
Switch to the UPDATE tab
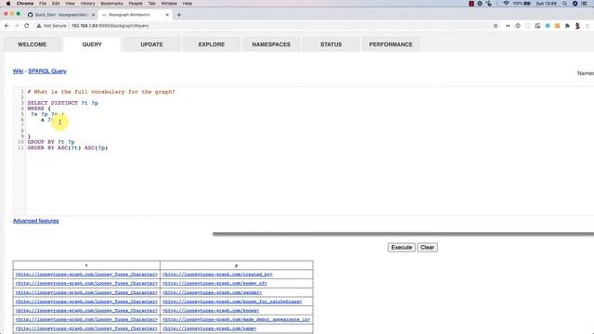[x=151, y=45]
